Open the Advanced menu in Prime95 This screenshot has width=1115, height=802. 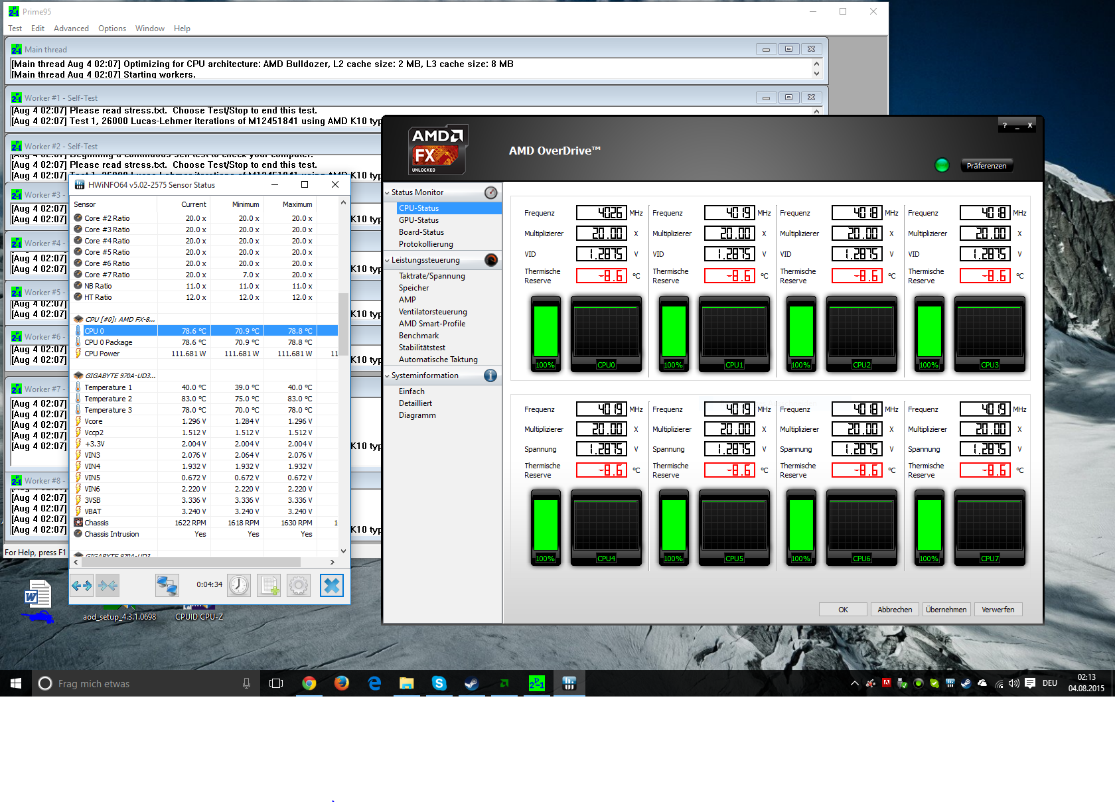(71, 29)
